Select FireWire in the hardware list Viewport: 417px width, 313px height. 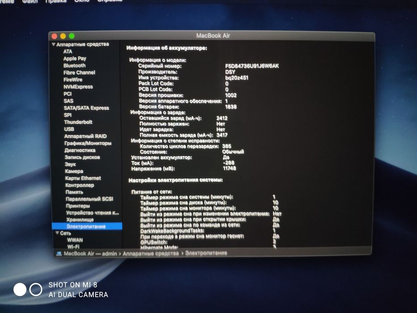[73, 80]
